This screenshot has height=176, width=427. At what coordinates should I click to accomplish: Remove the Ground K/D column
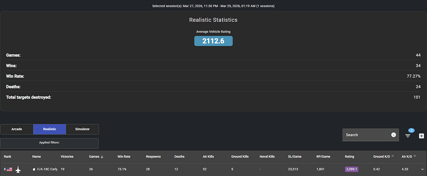pyautogui.click(x=393, y=156)
